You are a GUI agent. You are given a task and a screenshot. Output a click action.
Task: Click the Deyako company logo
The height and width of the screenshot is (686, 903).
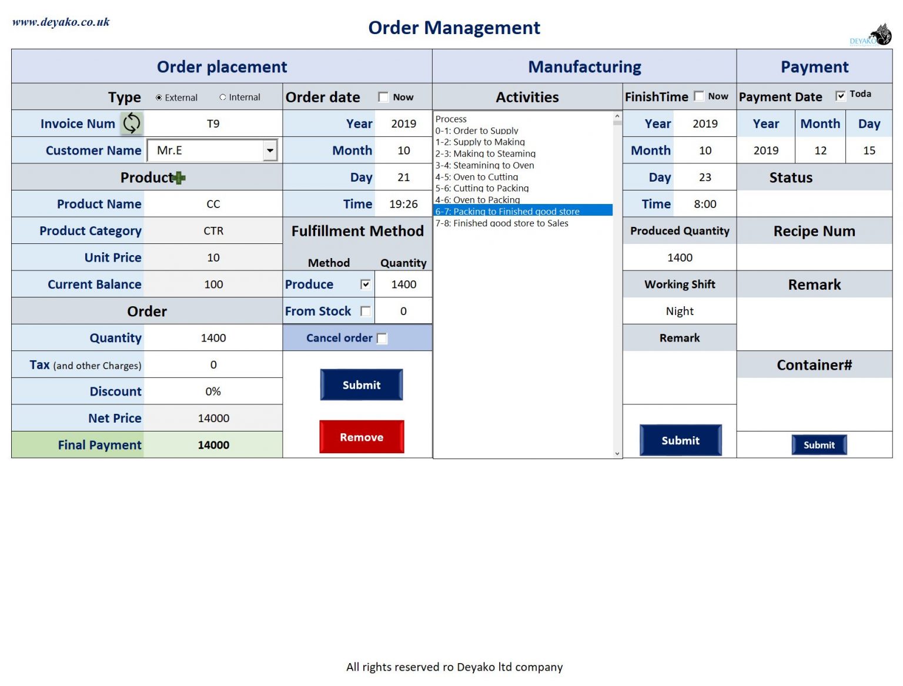coord(871,33)
